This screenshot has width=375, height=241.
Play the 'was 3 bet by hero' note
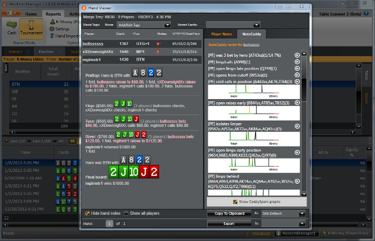click(x=297, y=55)
